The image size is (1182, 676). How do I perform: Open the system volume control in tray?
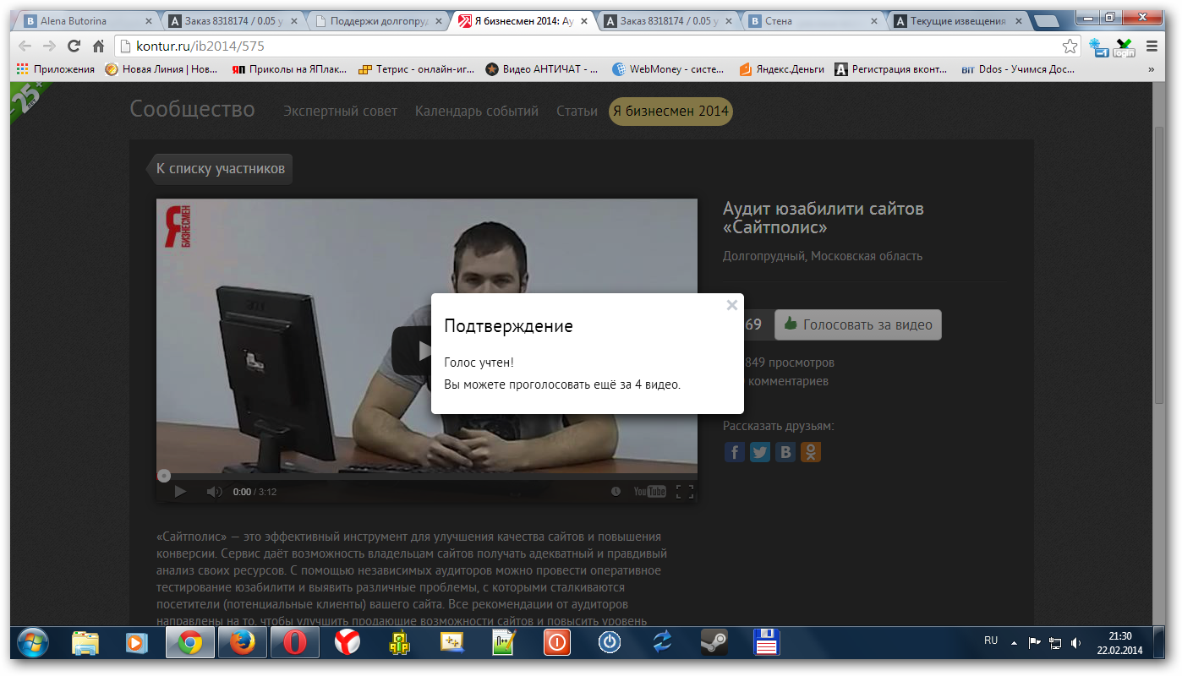click(x=1075, y=643)
